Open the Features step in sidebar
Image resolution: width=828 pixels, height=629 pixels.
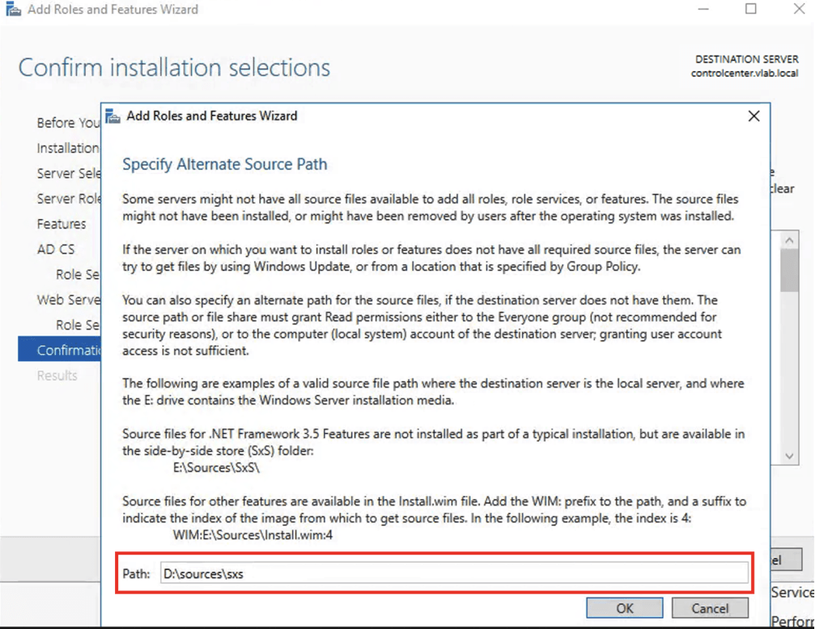62,224
